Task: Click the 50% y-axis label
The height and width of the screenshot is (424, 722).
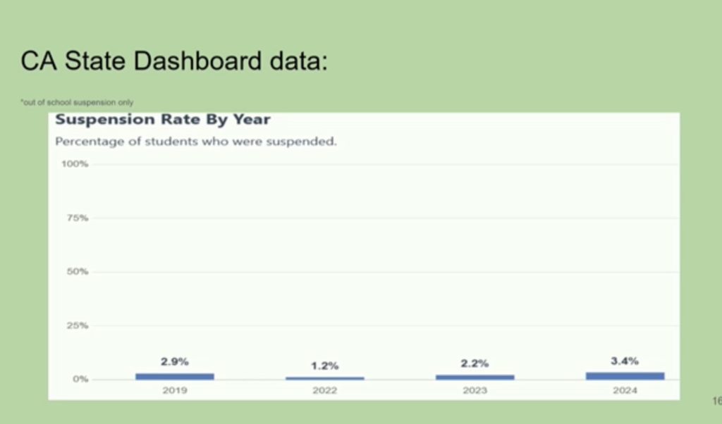Action: click(78, 272)
